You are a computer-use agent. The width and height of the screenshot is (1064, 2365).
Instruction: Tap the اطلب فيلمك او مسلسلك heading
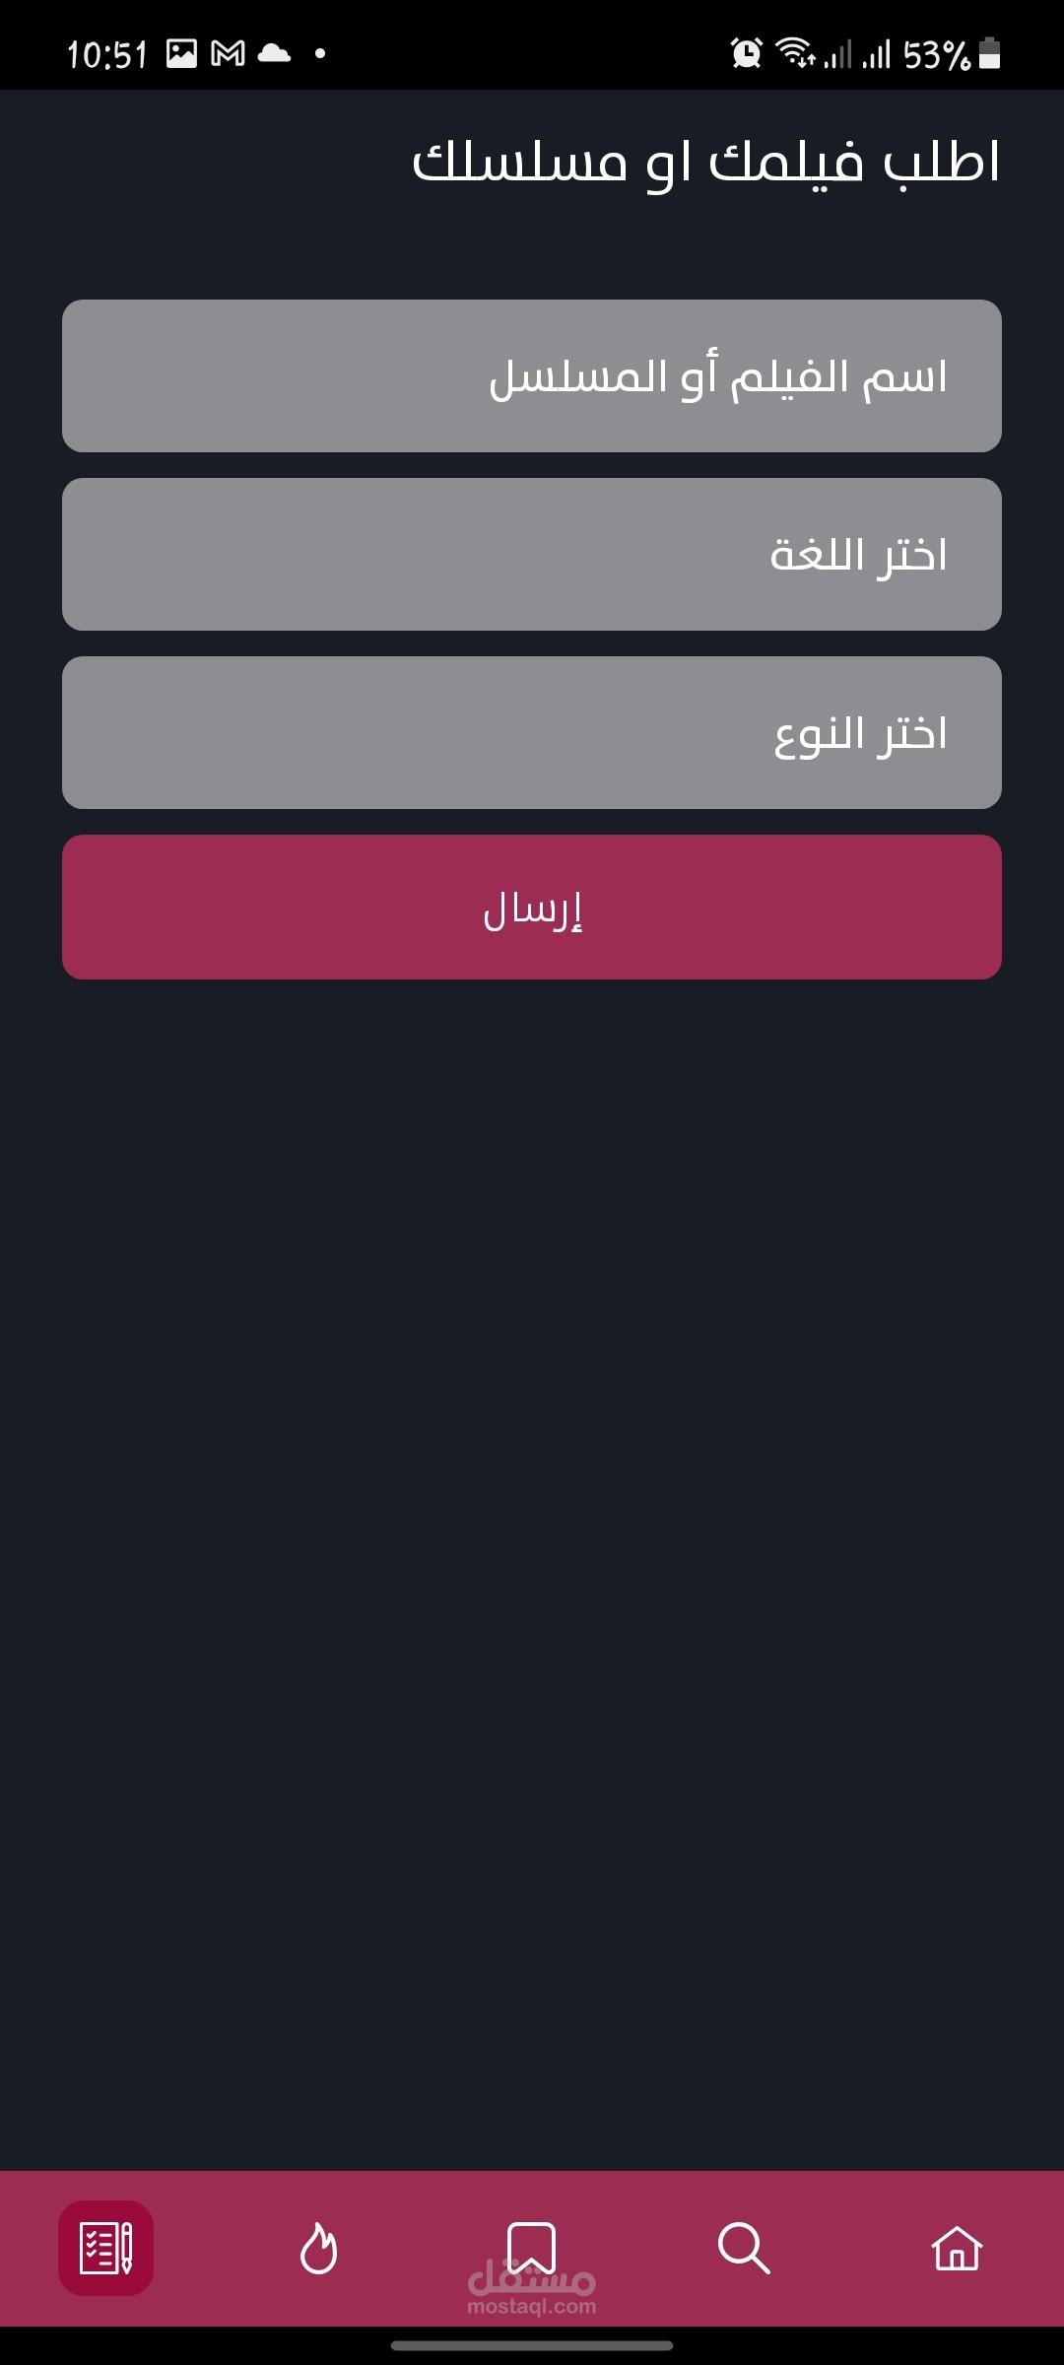point(705,162)
